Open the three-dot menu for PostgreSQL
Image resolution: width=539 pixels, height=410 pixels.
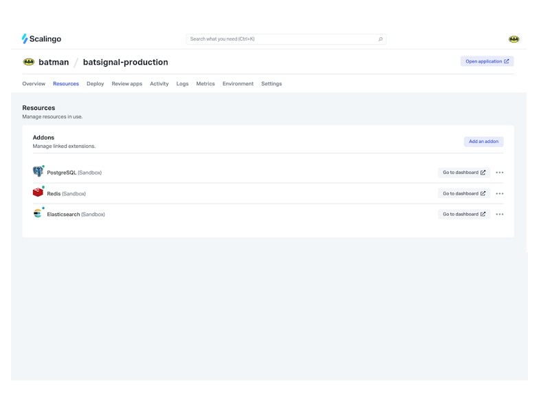500,173
